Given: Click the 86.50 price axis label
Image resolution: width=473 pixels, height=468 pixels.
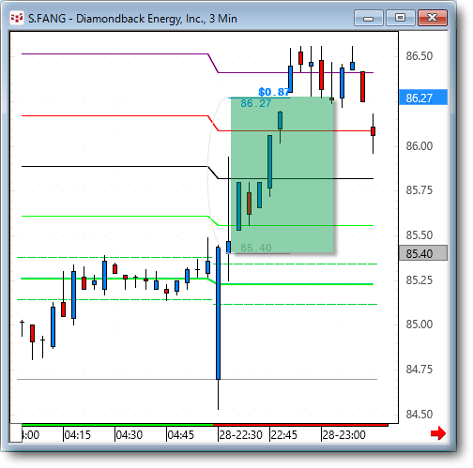Looking at the screenshot, I should 420,56.
